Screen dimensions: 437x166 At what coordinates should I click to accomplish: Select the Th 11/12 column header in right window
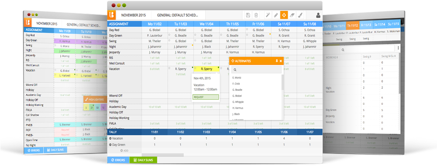pos(353,26)
